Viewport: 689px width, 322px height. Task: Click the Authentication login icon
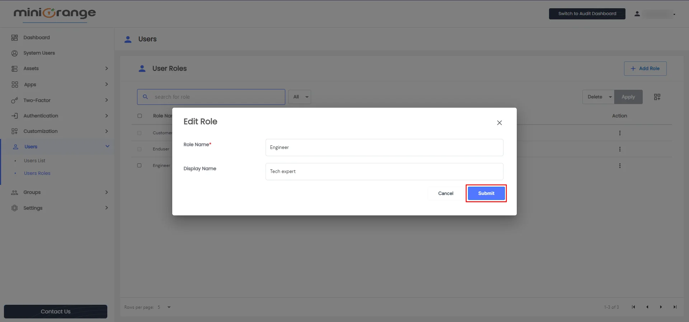pyautogui.click(x=14, y=116)
